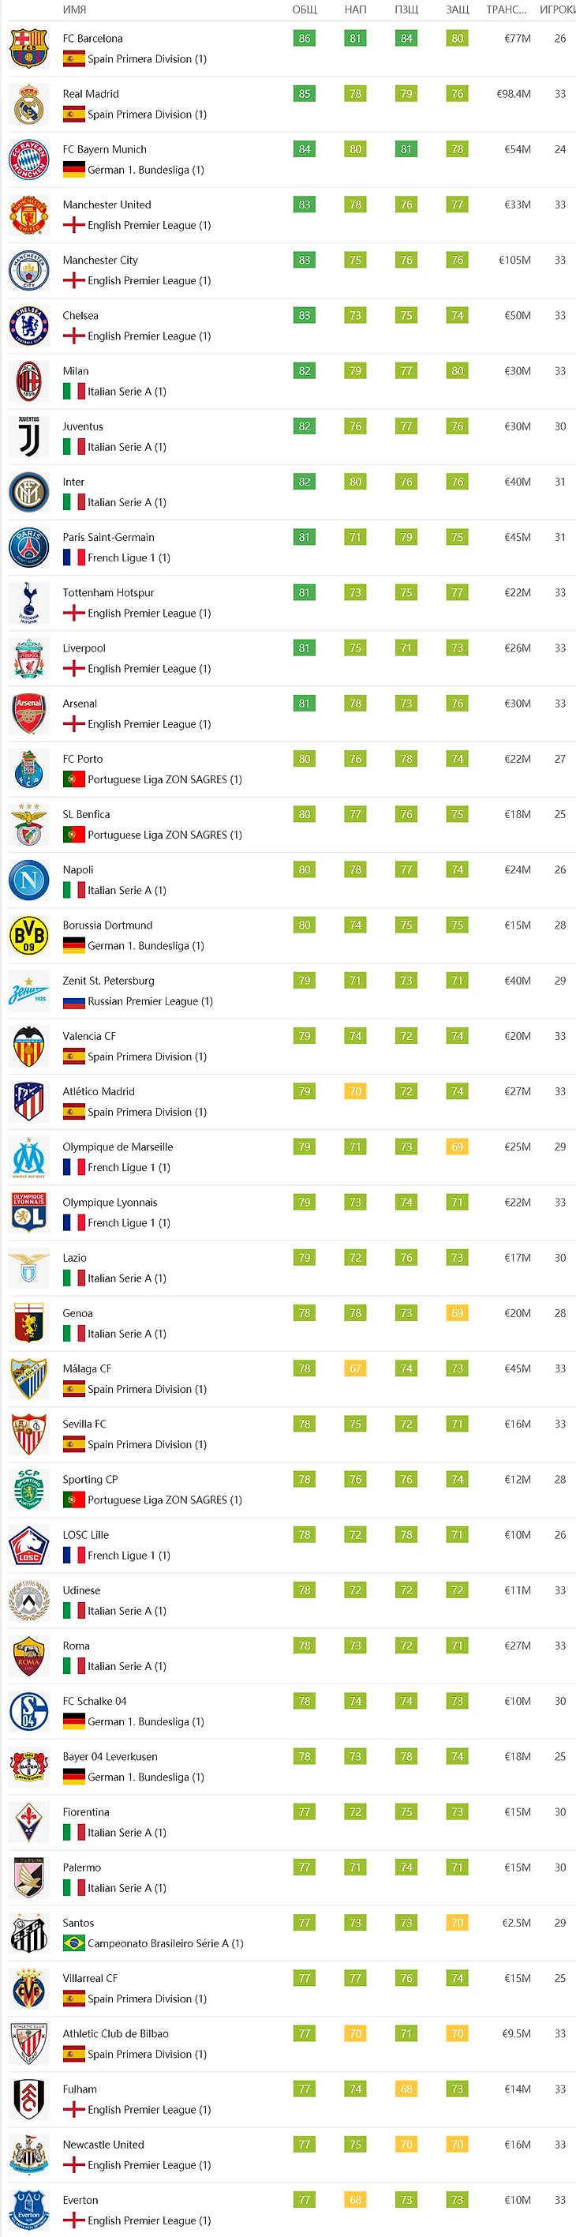
Task: Click the Chelsea club badge
Action: coord(28,327)
